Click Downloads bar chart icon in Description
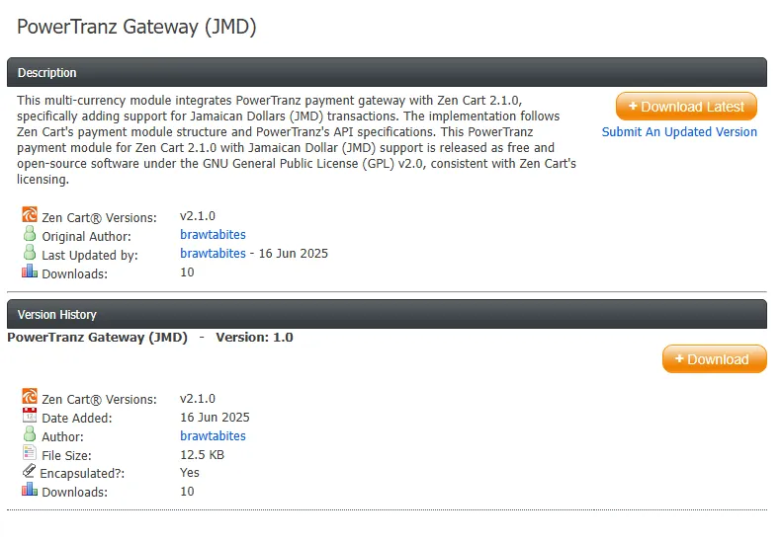 (x=30, y=271)
